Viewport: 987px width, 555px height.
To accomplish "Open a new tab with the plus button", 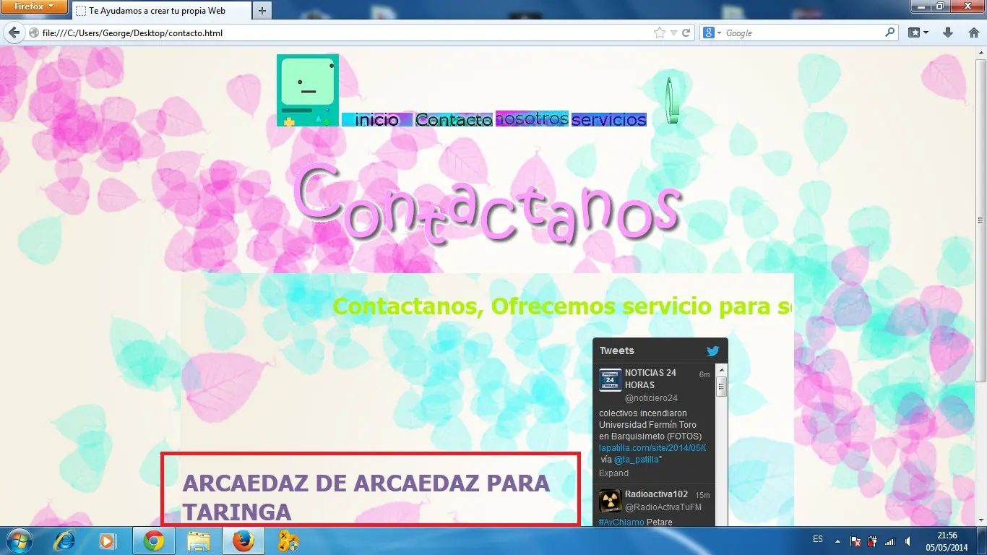I will pos(262,11).
